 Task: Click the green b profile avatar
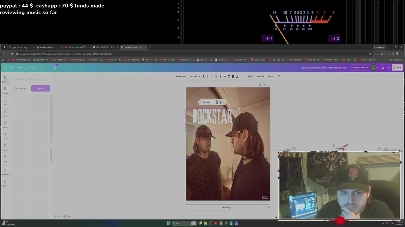373,67
